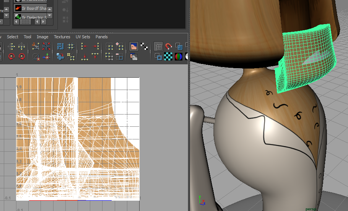Click the XYZ axis indicator in the viewport
This screenshot has height=211, width=348.
tap(202, 200)
